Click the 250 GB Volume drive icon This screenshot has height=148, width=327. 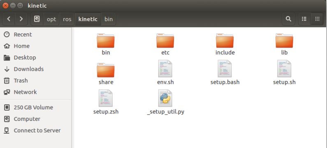click(7, 107)
